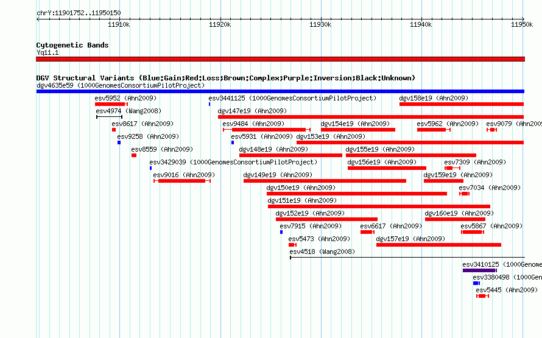Select dgv149e19 (Ahn2009) label
Screen dimensions: 542x338
pyautogui.click(x=278, y=175)
